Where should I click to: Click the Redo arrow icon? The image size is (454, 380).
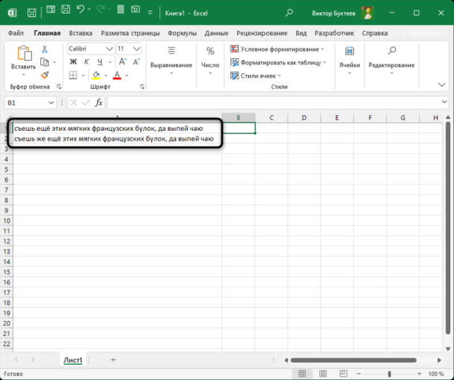point(100,10)
